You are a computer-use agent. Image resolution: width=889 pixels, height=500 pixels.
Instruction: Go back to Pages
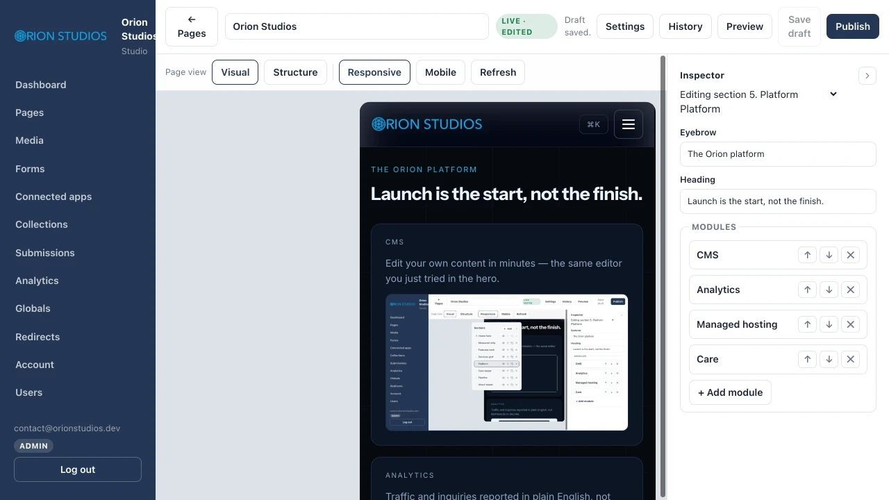[x=192, y=26]
